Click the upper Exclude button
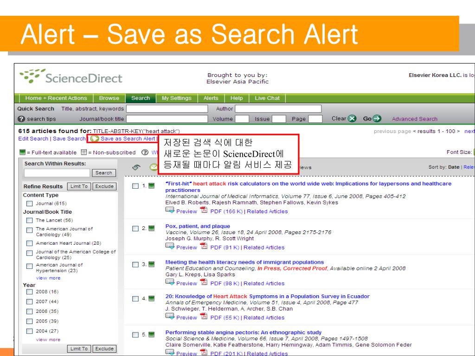The image size is (475, 356). click(104, 186)
